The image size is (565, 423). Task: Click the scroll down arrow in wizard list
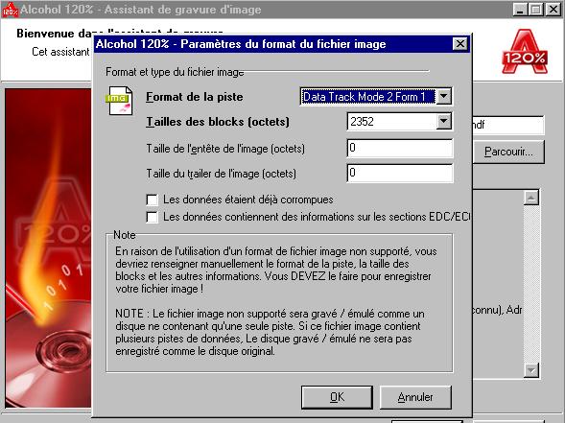(531, 370)
